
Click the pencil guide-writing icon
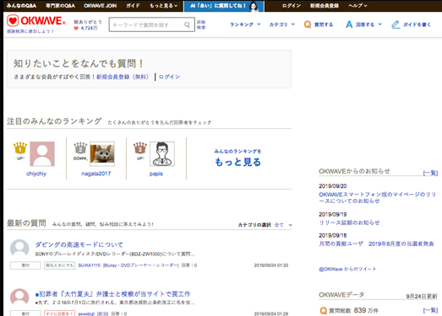(396, 24)
